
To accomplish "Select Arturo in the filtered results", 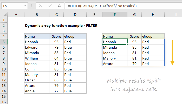I will tap(115, 64).
